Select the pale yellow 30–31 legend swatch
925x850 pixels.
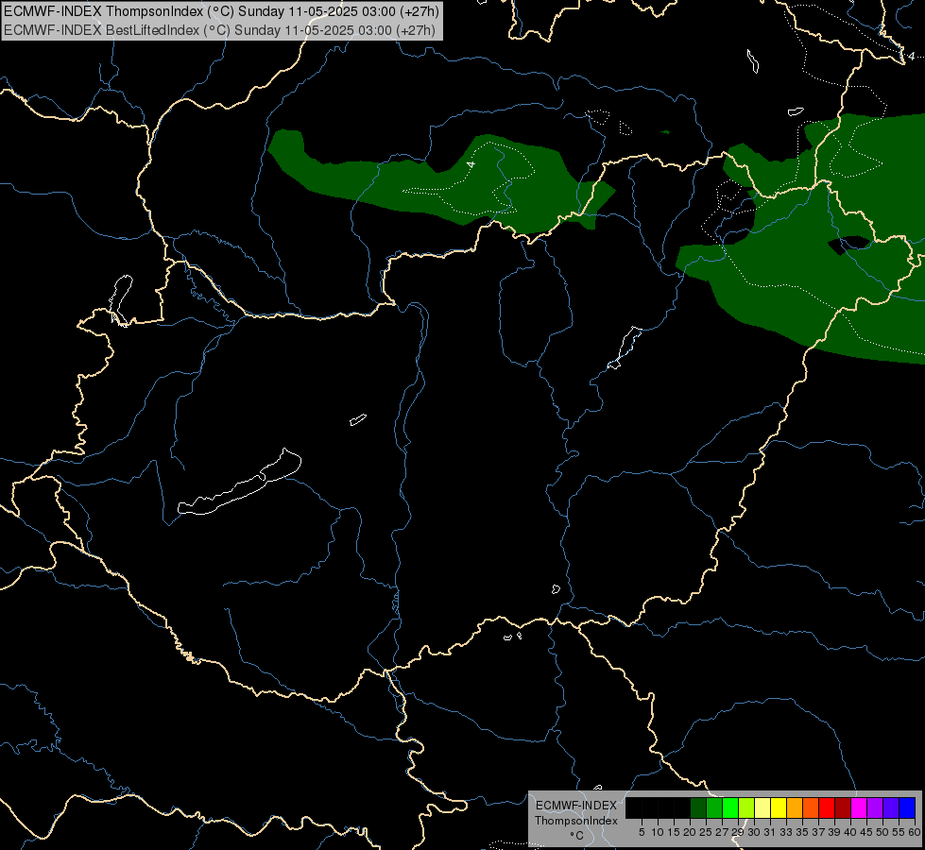point(762,808)
